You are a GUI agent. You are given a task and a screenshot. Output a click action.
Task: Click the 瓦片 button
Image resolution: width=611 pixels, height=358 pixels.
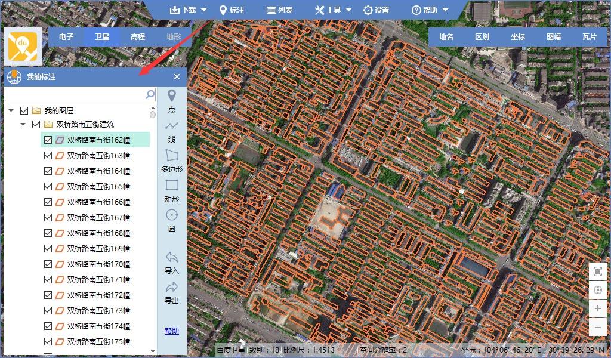590,36
